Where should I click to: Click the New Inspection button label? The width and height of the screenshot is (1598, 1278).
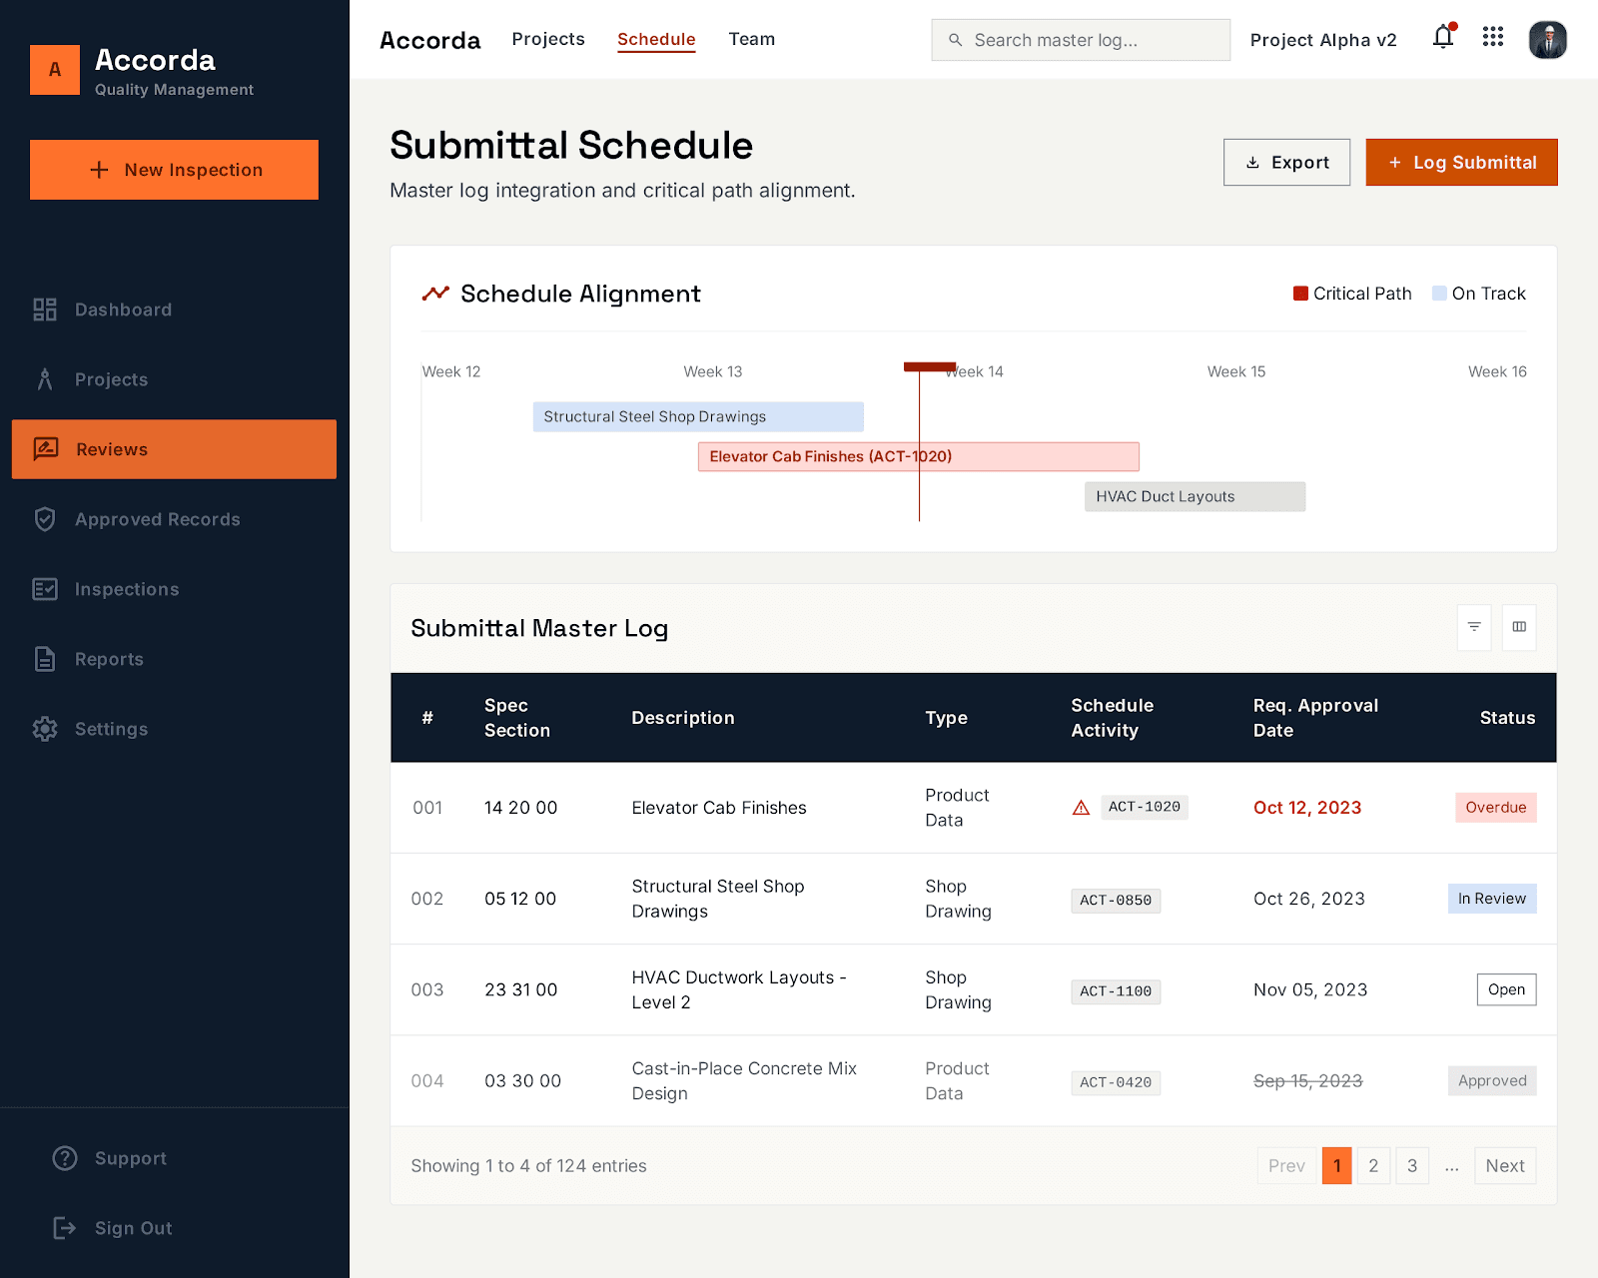[194, 170]
